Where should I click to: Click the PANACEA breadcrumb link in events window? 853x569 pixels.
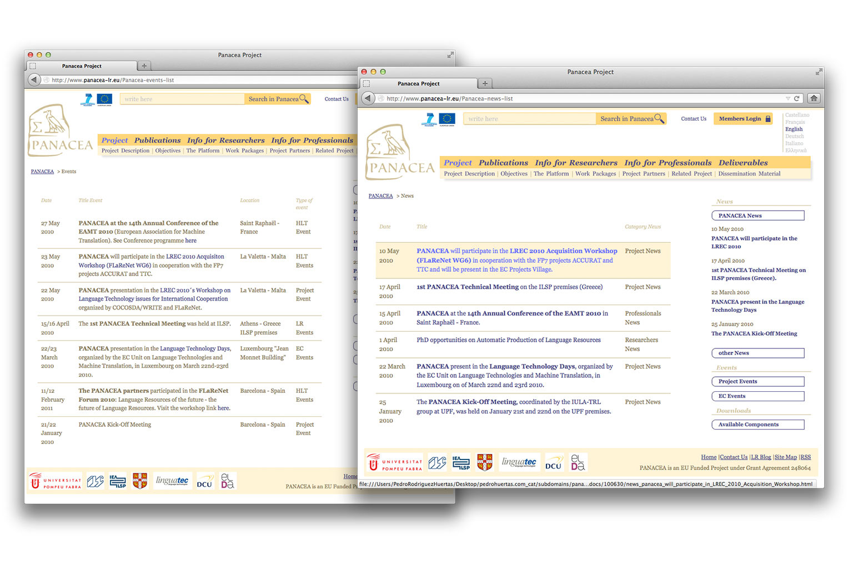coord(42,172)
